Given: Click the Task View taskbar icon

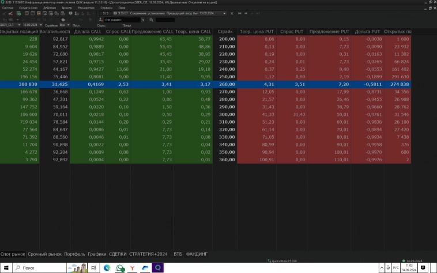Looking at the screenshot, I should point(93,268).
